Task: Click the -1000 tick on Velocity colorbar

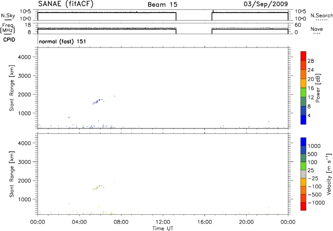Action: tap(316, 203)
